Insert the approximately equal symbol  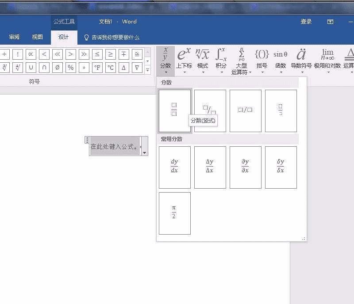pyautogui.click(x=137, y=54)
